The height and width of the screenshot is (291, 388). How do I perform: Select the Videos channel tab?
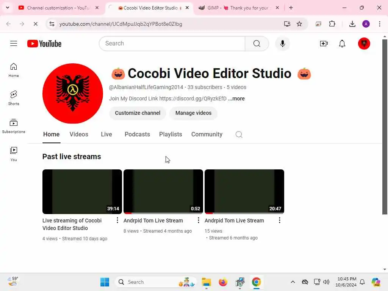[x=79, y=135]
